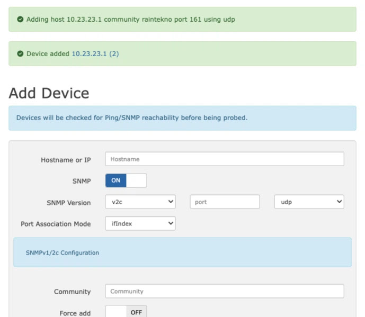Open the Port Association Mode ifIndex dropdown
This screenshot has height=317, width=365.
(x=140, y=224)
